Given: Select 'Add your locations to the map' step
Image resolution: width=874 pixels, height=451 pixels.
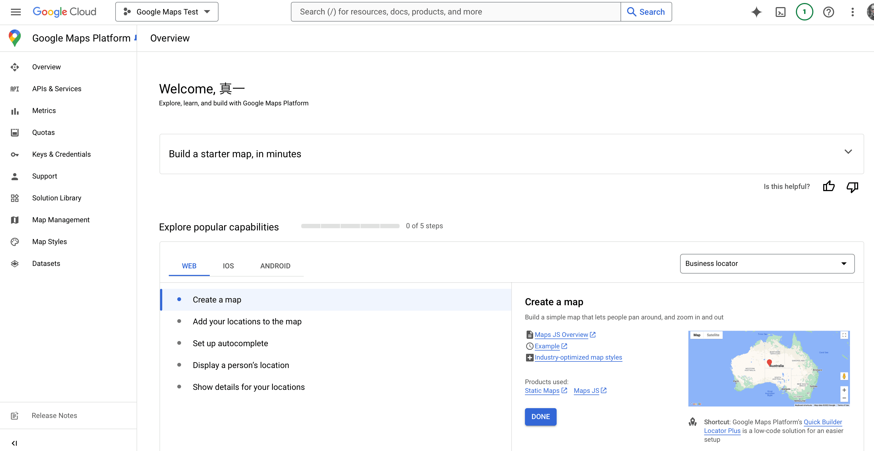Looking at the screenshot, I should pyautogui.click(x=247, y=322).
